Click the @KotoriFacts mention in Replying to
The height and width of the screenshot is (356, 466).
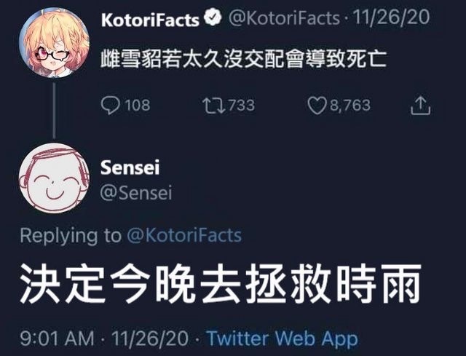(x=184, y=236)
